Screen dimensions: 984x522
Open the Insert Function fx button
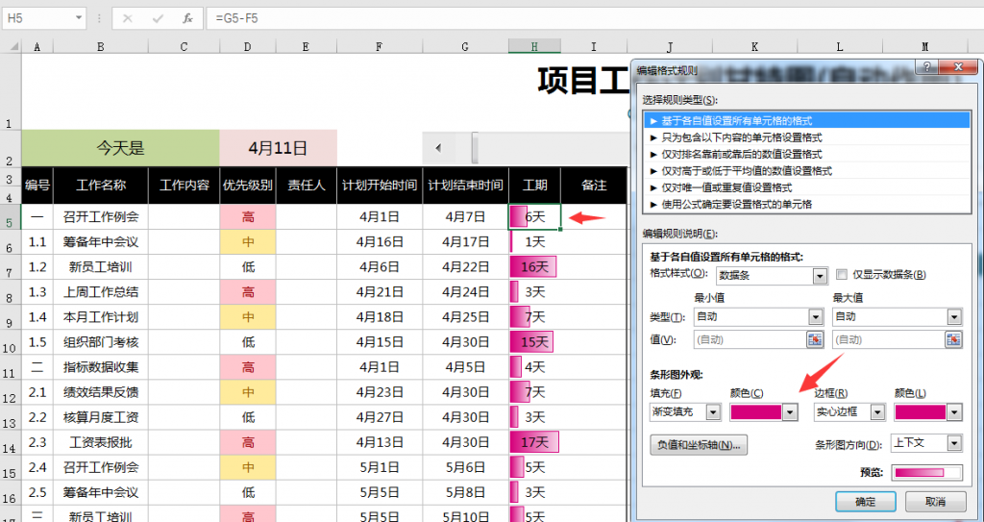[187, 18]
